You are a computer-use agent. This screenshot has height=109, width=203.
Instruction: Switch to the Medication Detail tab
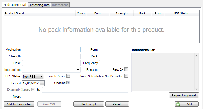coord(15,5)
